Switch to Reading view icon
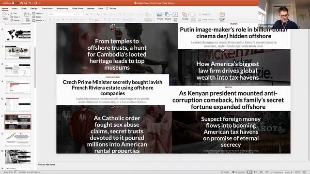Screen dimensions: 310x174 (261, 172)
